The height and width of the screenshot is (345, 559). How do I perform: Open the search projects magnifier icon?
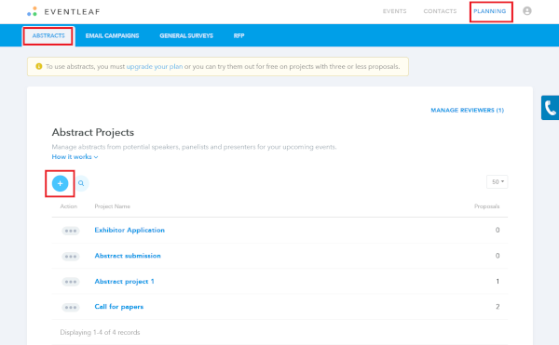click(81, 183)
